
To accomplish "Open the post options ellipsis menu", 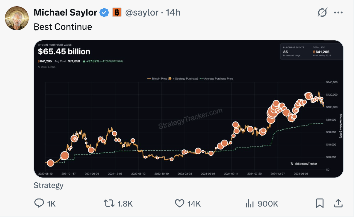I will click(x=338, y=12).
